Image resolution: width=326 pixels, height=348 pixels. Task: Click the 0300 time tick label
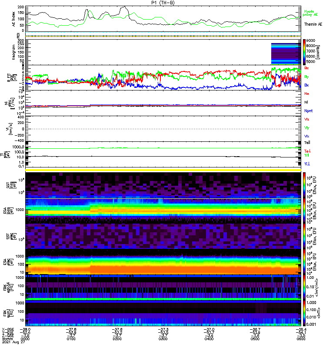(163, 339)
